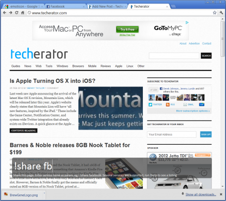Close the Facebook tab
Screen dimensions: 226x201
pos(84,7)
